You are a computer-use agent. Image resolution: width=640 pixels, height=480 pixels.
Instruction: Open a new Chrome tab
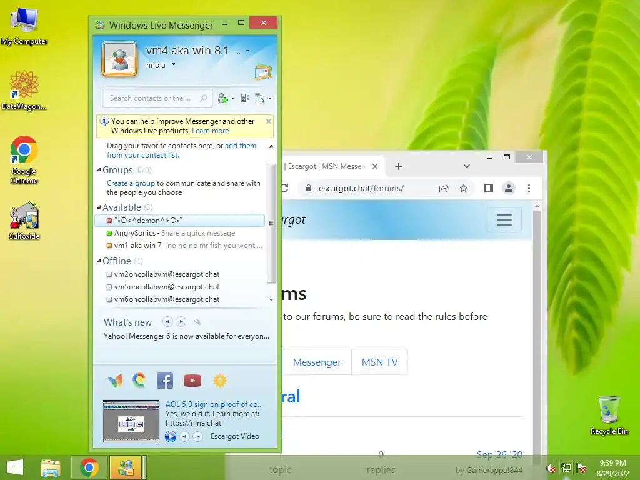click(x=399, y=166)
